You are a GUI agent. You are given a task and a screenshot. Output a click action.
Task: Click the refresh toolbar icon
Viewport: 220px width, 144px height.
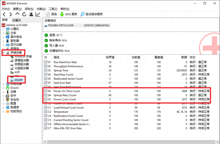(x=24, y=14)
